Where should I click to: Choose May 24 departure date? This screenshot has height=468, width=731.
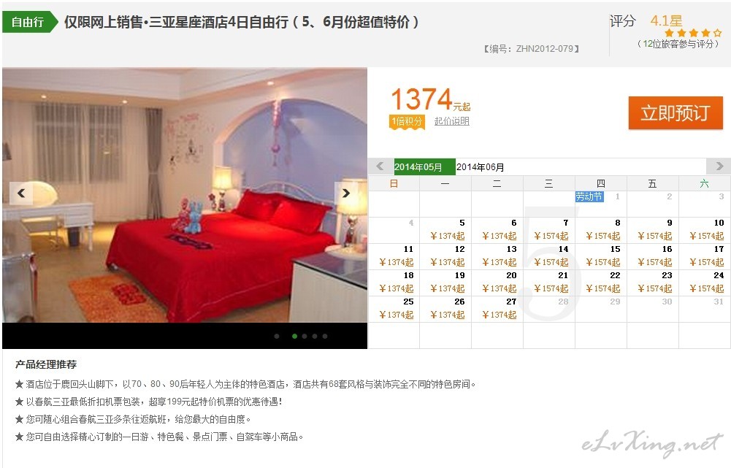click(x=705, y=282)
